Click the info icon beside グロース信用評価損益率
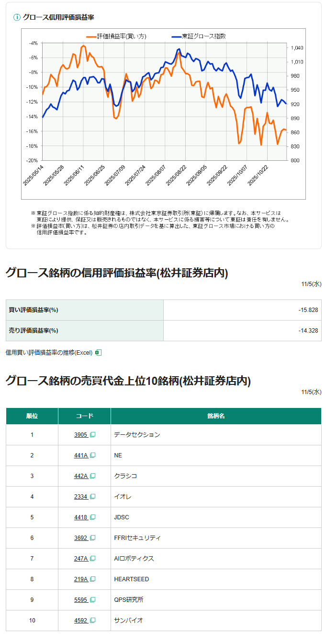Image resolution: width=326 pixels, height=634 pixels. point(17,17)
